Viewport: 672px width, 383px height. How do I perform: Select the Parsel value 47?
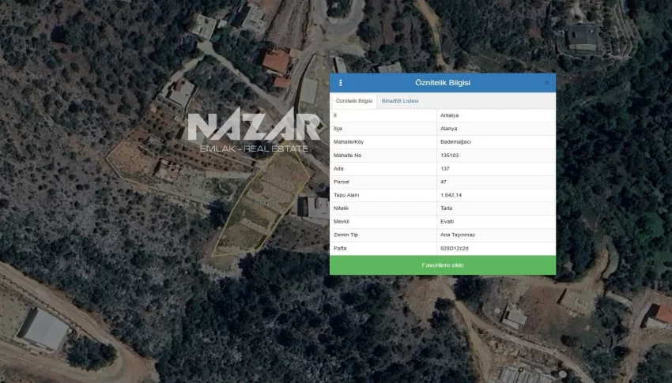click(x=444, y=182)
